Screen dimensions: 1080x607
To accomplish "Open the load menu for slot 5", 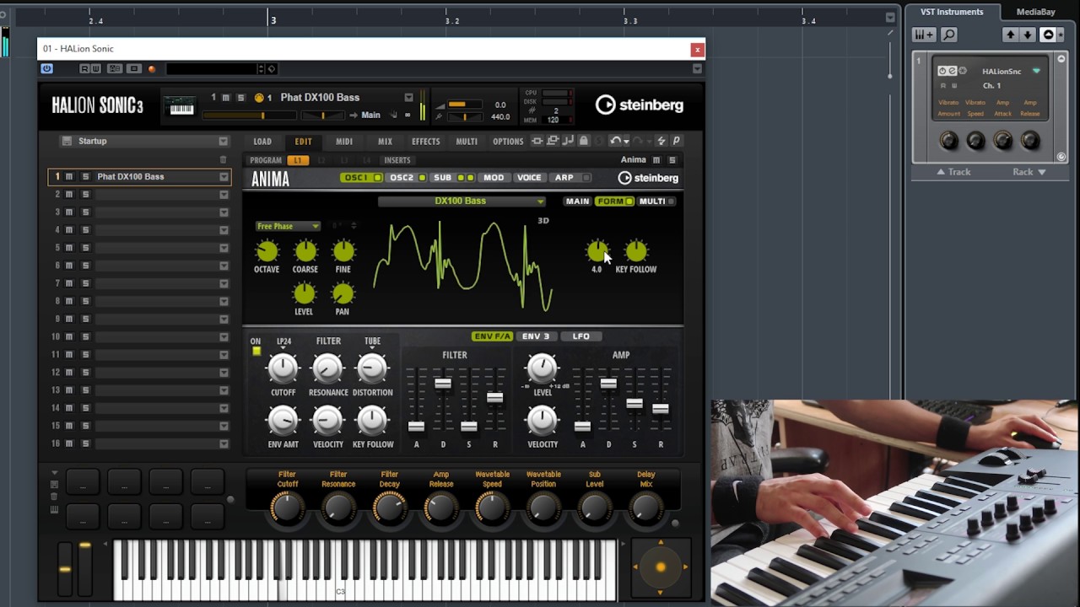I will tap(224, 248).
